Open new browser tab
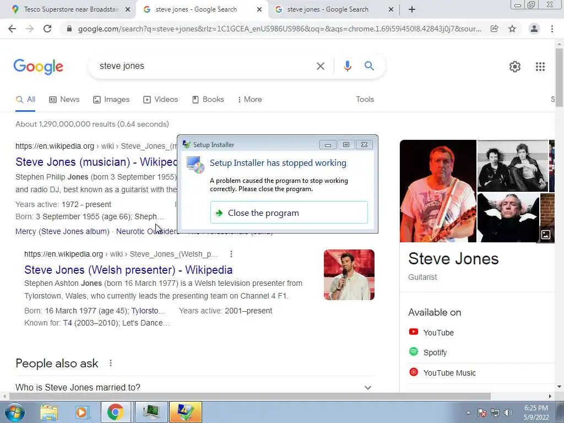564x423 pixels. coord(412,10)
